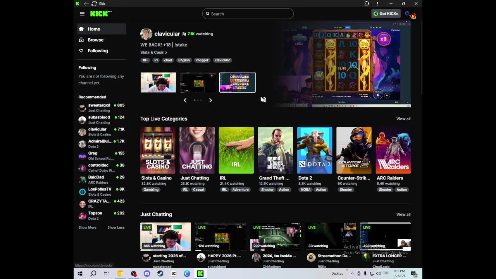Open Following in sidebar
This screenshot has width=496, height=279.
tap(102, 51)
